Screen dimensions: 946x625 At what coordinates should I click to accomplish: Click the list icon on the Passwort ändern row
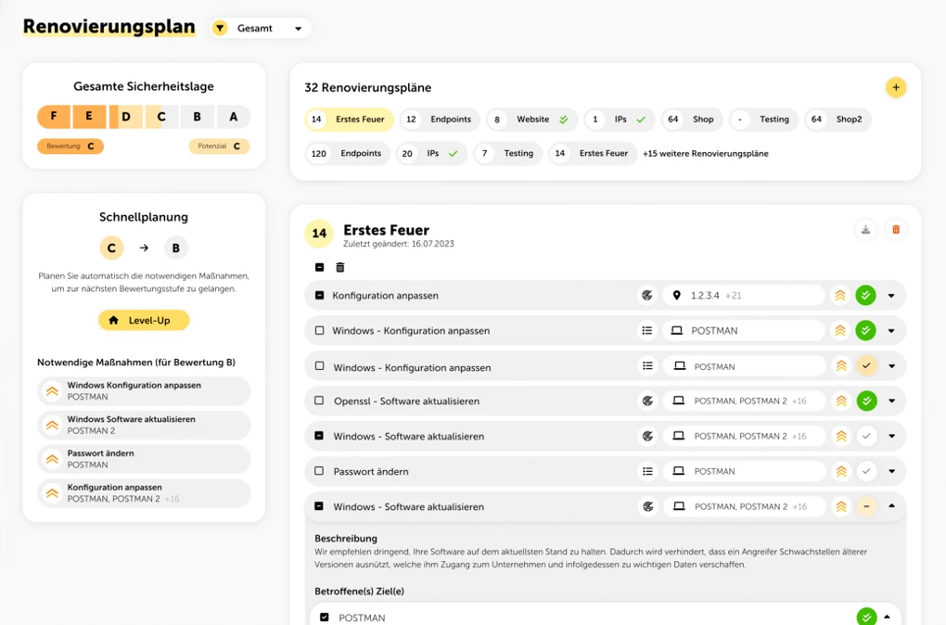point(648,471)
